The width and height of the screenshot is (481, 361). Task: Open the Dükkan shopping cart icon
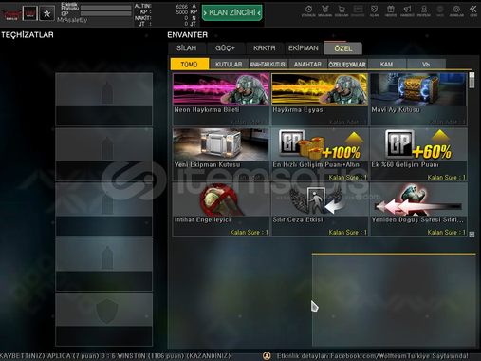tap(342, 10)
